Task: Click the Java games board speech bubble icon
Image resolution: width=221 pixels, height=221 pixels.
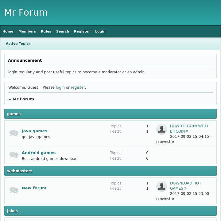Action: click(14, 133)
